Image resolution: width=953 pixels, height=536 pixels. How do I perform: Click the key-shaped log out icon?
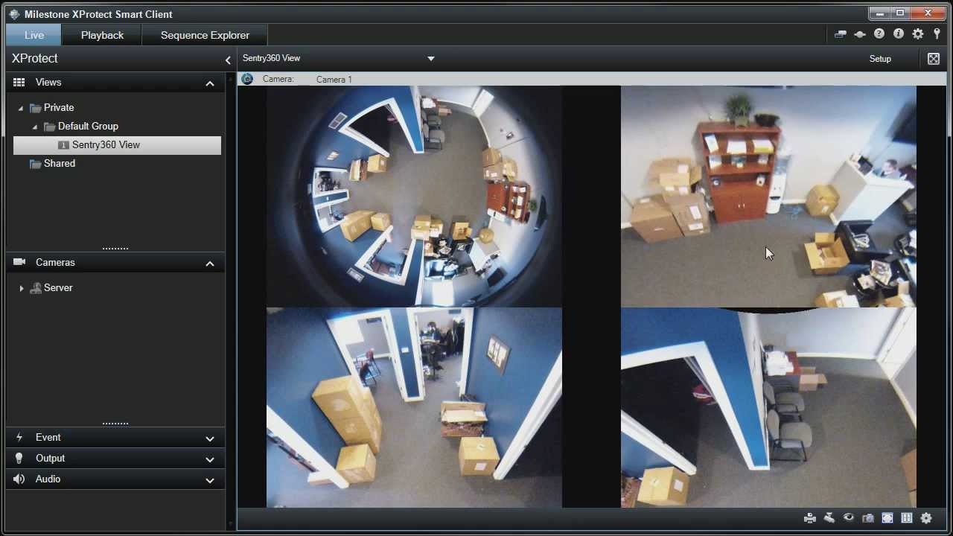937,34
